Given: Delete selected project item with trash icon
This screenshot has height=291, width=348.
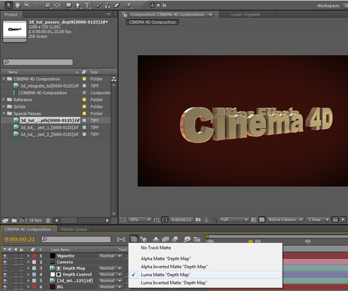Looking at the screenshot, I should 48,220.
